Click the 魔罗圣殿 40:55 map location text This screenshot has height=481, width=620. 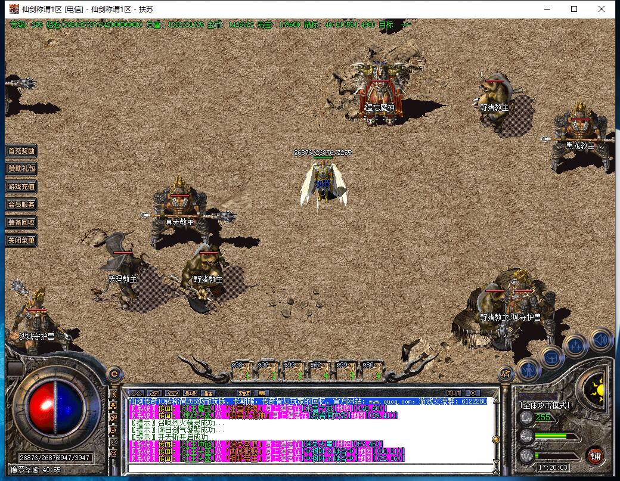36,470
